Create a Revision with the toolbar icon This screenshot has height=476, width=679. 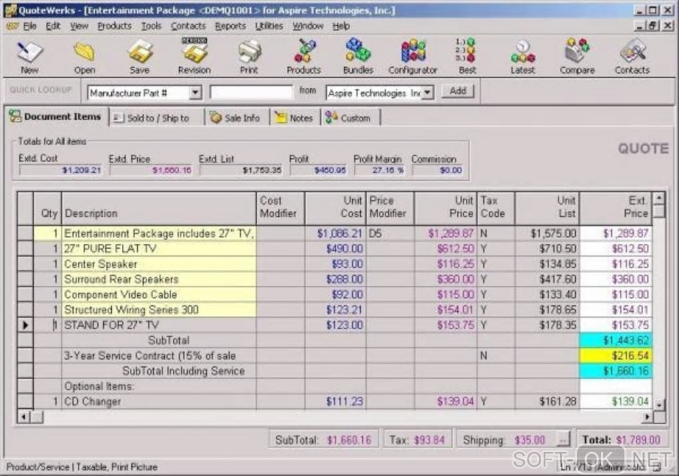tap(194, 57)
